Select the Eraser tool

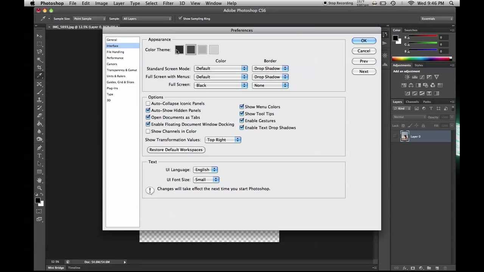[39, 116]
